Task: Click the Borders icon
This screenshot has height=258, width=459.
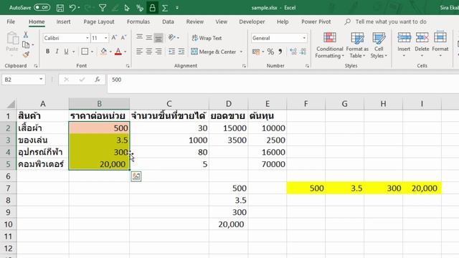Action: click(x=85, y=52)
